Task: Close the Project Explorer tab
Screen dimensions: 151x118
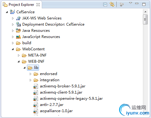Action: [x=38, y=5]
